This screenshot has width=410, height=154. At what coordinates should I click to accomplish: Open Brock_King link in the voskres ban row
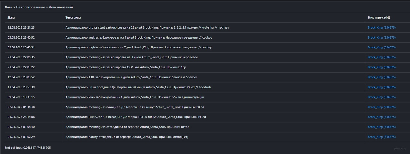click(381, 38)
